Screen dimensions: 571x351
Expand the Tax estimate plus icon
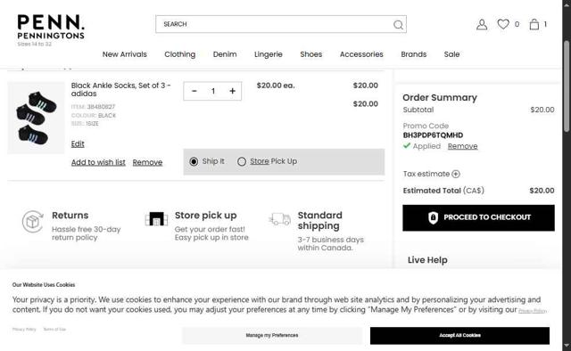456,174
